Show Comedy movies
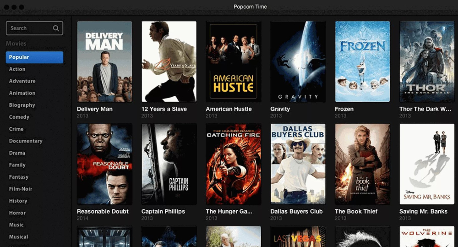 [19, 117]
